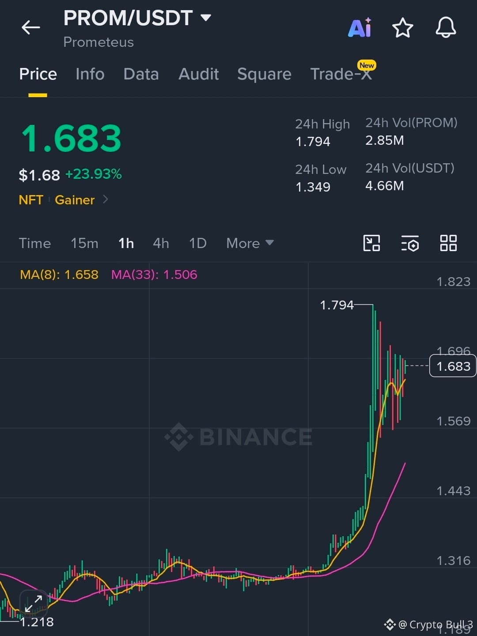
Task: Select the 15m chart interval
Action: coord(84,243)
